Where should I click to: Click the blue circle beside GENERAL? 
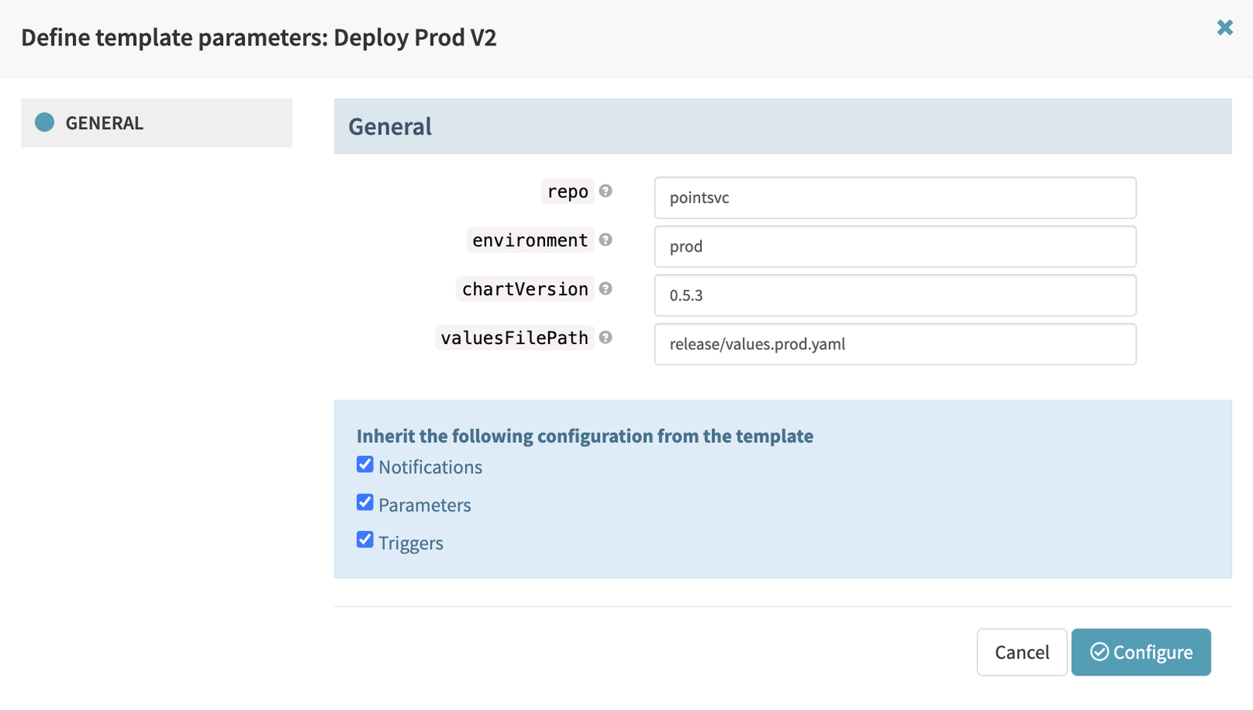(x=45, y=122)
